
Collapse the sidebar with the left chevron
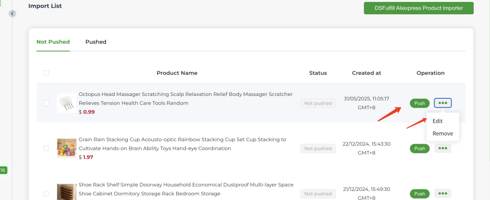12,13
